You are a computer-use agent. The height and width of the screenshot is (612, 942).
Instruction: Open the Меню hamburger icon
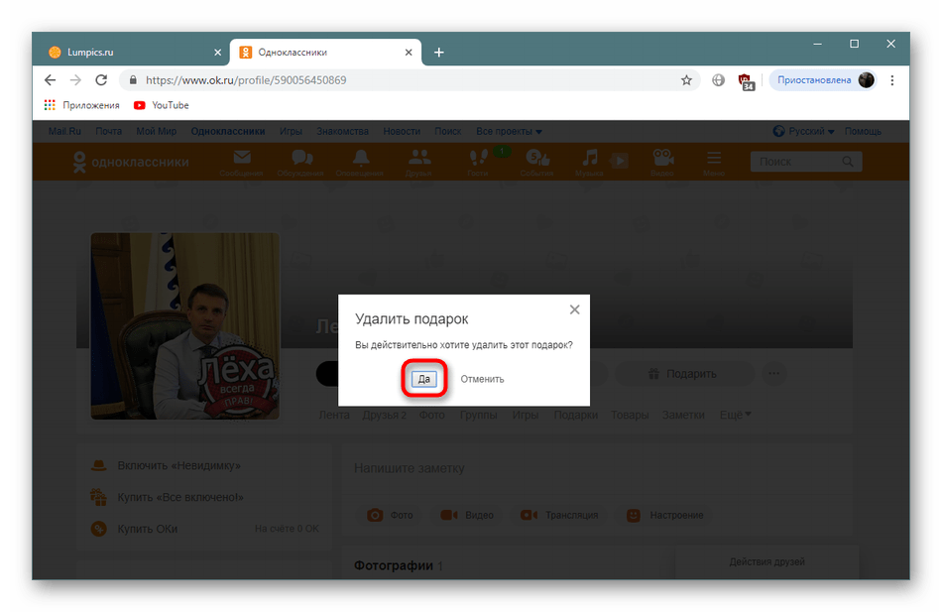point(714,163)
